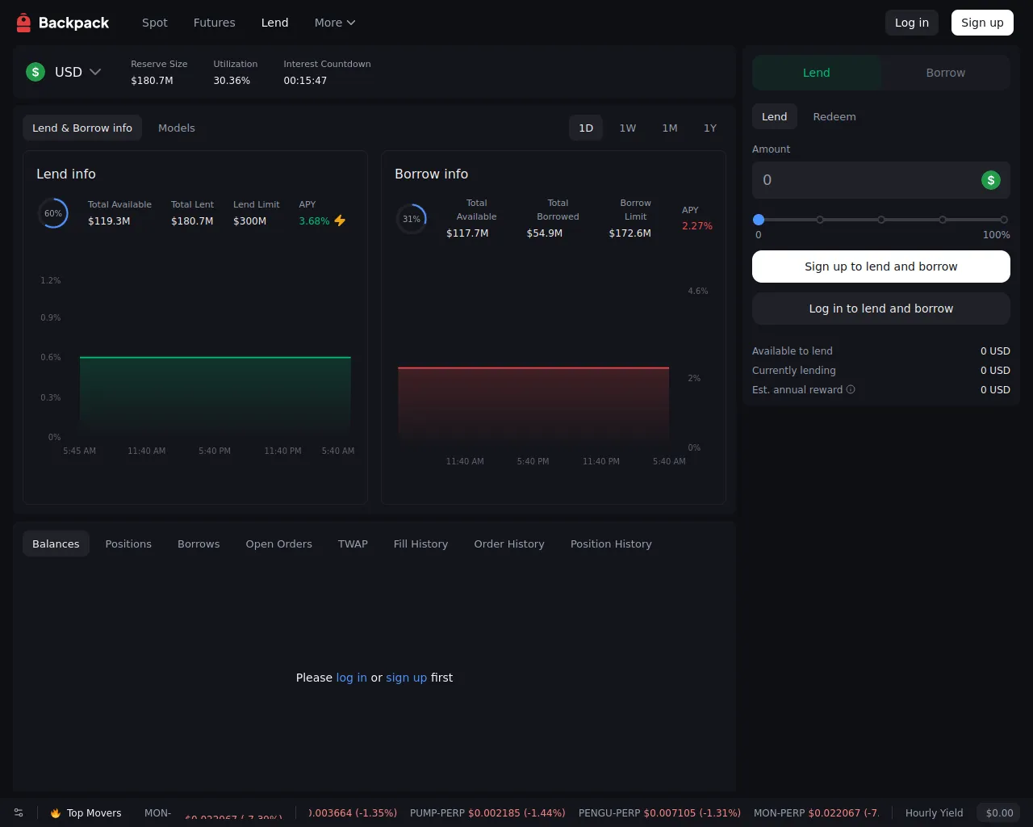Set chart range to 1W

pyautogui.click(x=627, y=128)
